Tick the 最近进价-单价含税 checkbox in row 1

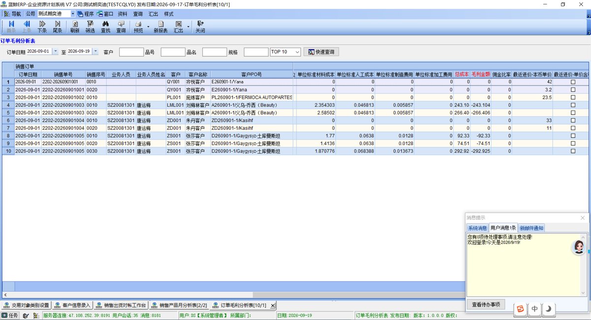click(573, 82)
